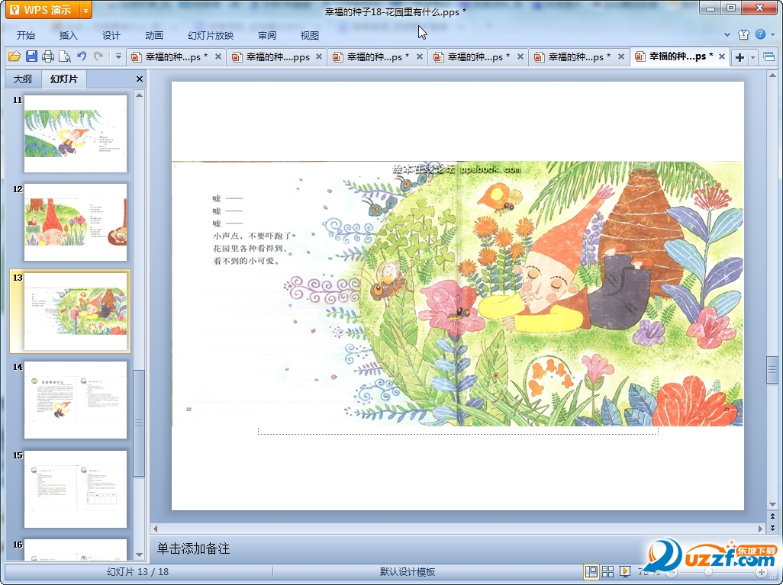Viewport: 783px width, 585px height.
Task: Click the window arrangement icon after tabs
Action: [x=769, y=57]
